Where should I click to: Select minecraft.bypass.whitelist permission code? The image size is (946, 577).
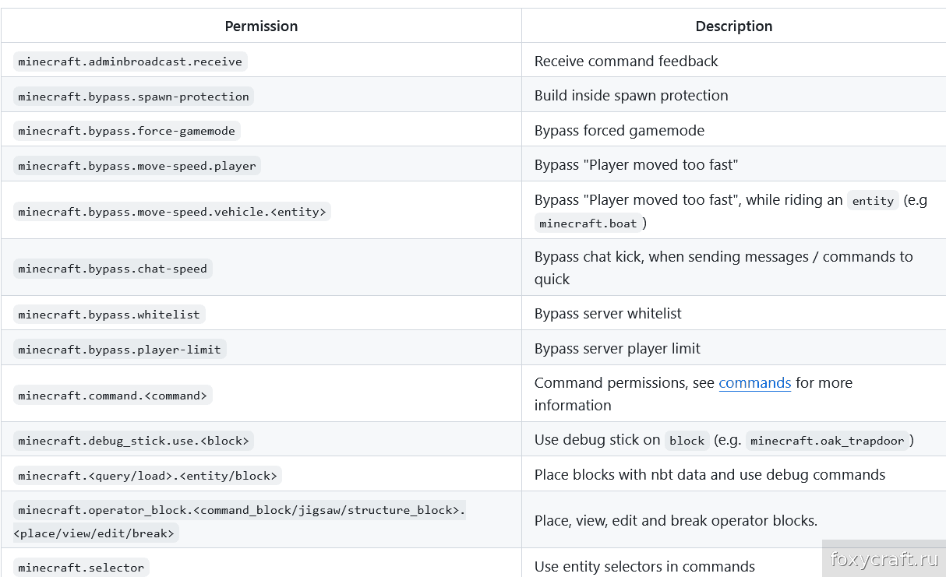109,315
